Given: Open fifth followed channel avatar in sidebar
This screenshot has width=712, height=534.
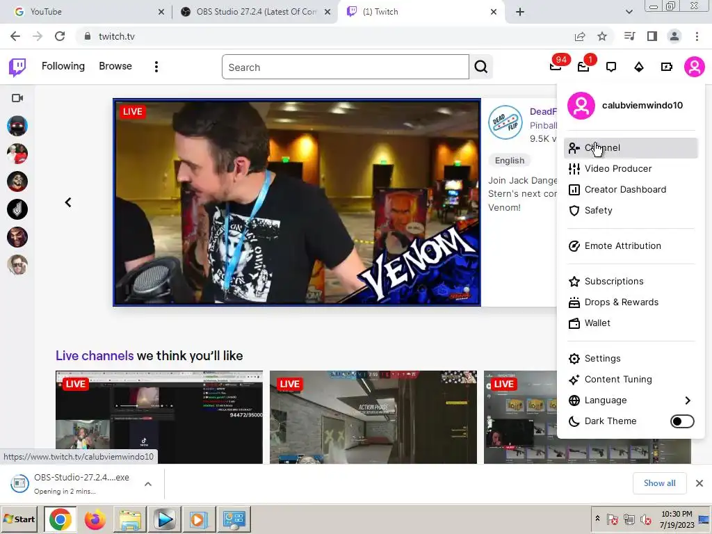Looking at the screenshot, I should click(17, 237).
